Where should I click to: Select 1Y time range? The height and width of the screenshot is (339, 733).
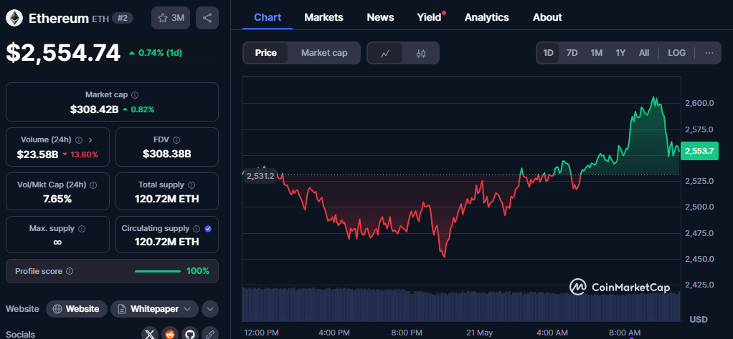[x=620, y=53]
